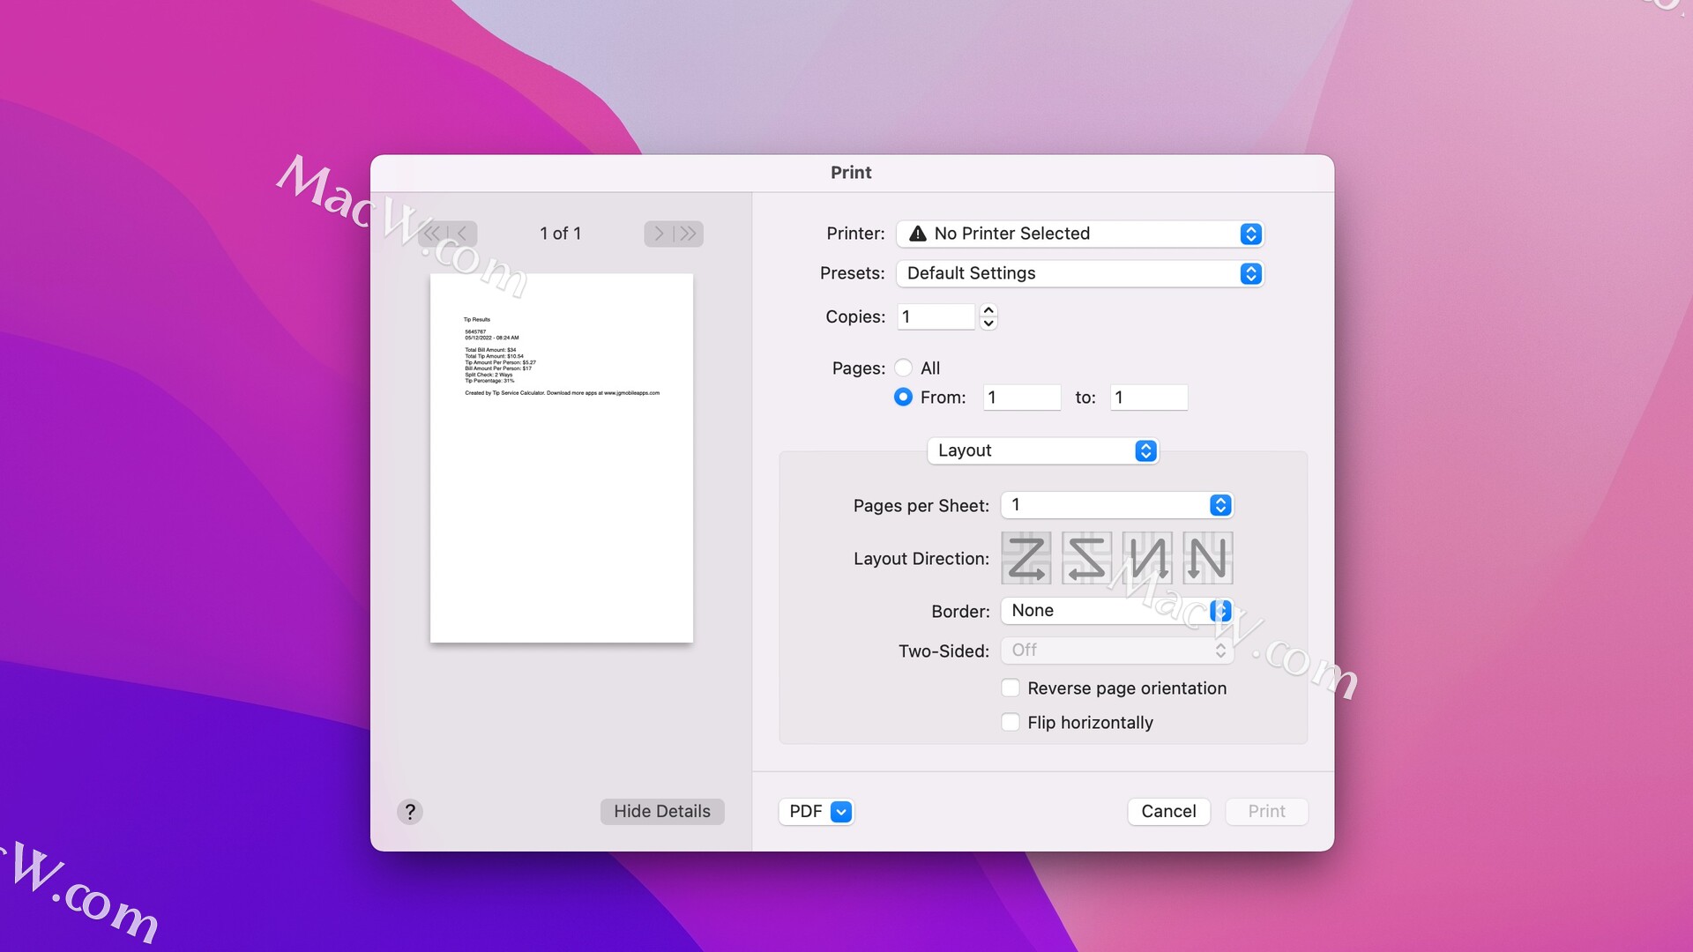
Task: Select the reversed-N layout direction (third icon)
Action: point(1147,558)
